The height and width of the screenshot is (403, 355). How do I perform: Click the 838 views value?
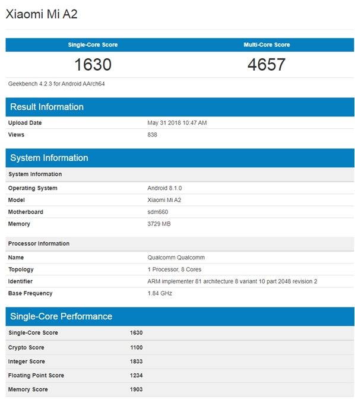pyautogui.click(x=152, y=135)
